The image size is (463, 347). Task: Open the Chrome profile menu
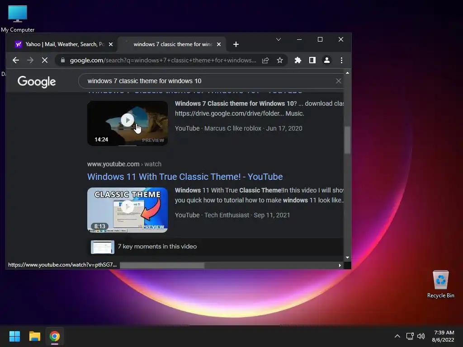(326, 60)
